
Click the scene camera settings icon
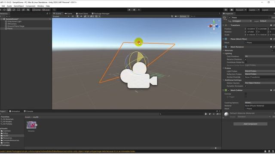point(176,16)
